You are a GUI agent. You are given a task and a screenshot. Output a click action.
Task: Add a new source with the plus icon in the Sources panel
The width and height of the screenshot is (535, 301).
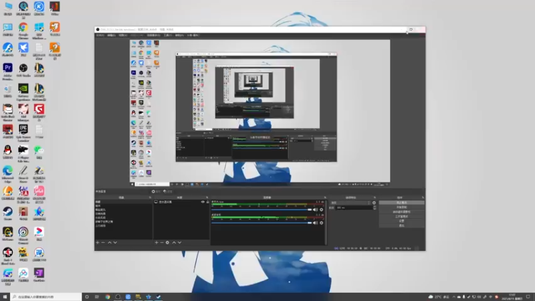pos(156,243)
